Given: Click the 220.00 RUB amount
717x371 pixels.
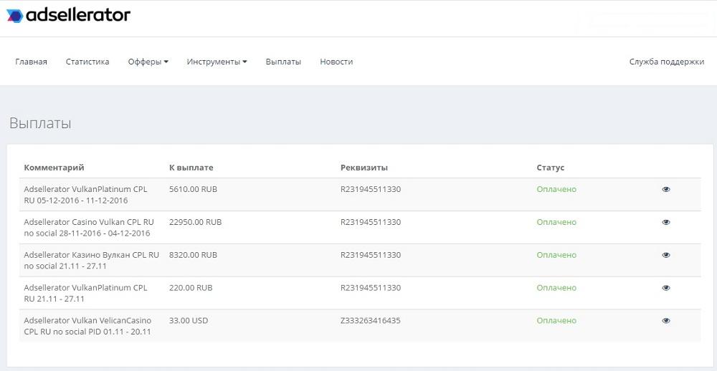Looking at the screenshot, I should [191, 288].
